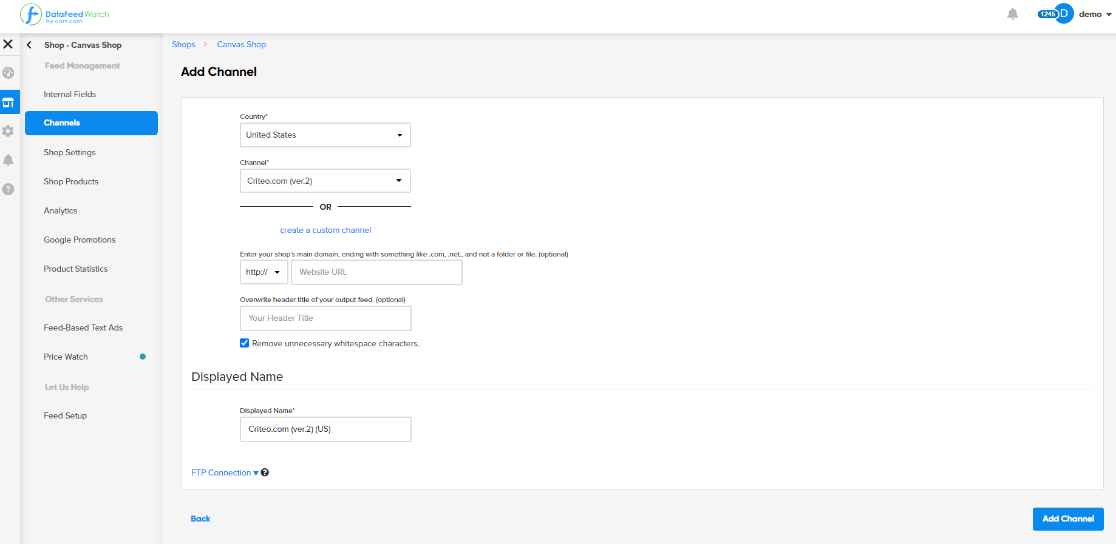Open Analytics in the sidebar

(61, 210)
